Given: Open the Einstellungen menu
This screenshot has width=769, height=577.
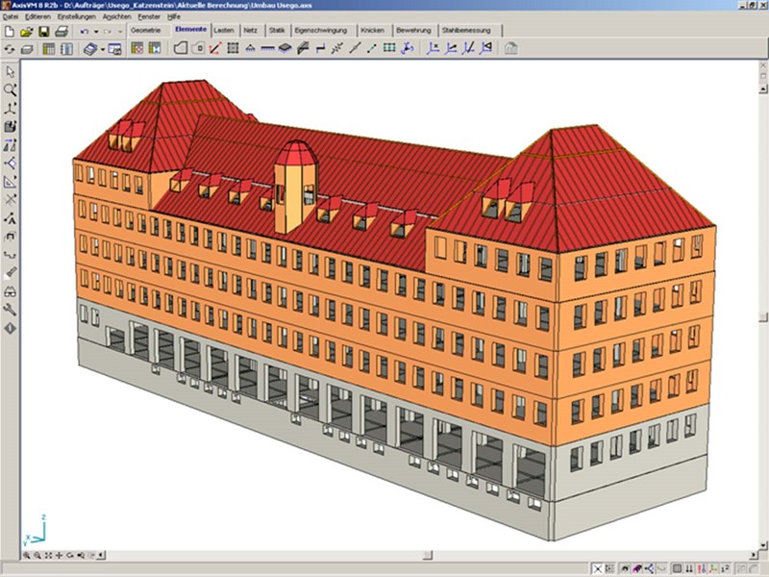Looking at the screenshot, I should [76, 17].
